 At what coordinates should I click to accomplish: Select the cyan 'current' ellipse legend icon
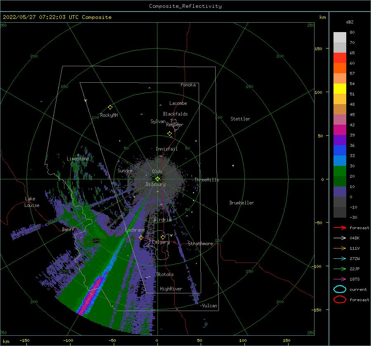(x=340, y=289)
